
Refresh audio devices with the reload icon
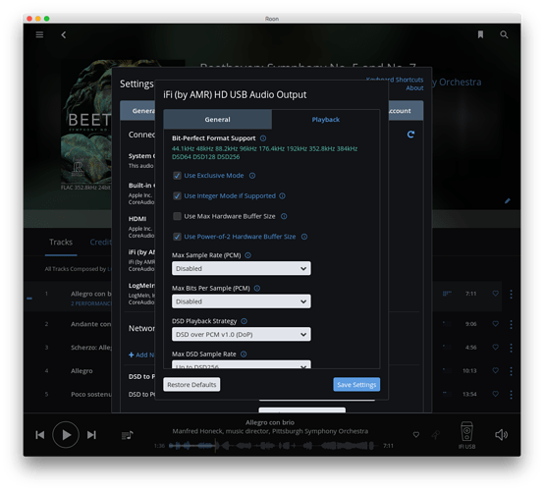(410, 135)
